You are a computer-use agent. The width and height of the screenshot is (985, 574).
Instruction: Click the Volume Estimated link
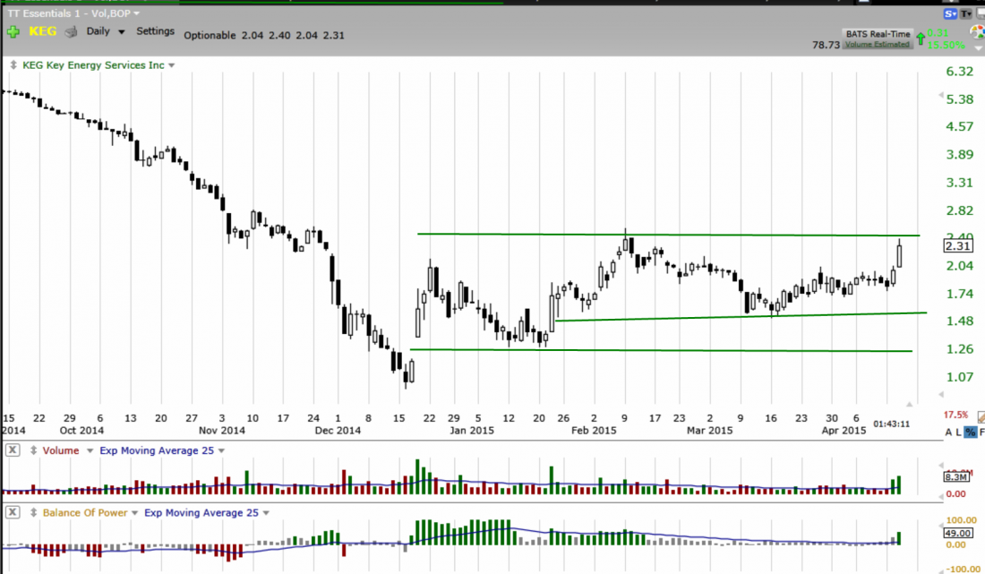(878, 44)
